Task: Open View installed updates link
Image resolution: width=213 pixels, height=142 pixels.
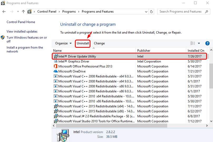Action: 22,31
